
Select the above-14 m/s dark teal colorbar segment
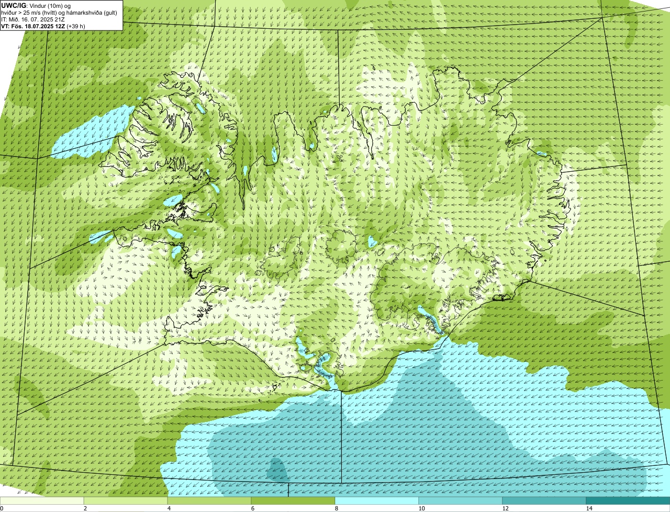[x=628, y=501]
